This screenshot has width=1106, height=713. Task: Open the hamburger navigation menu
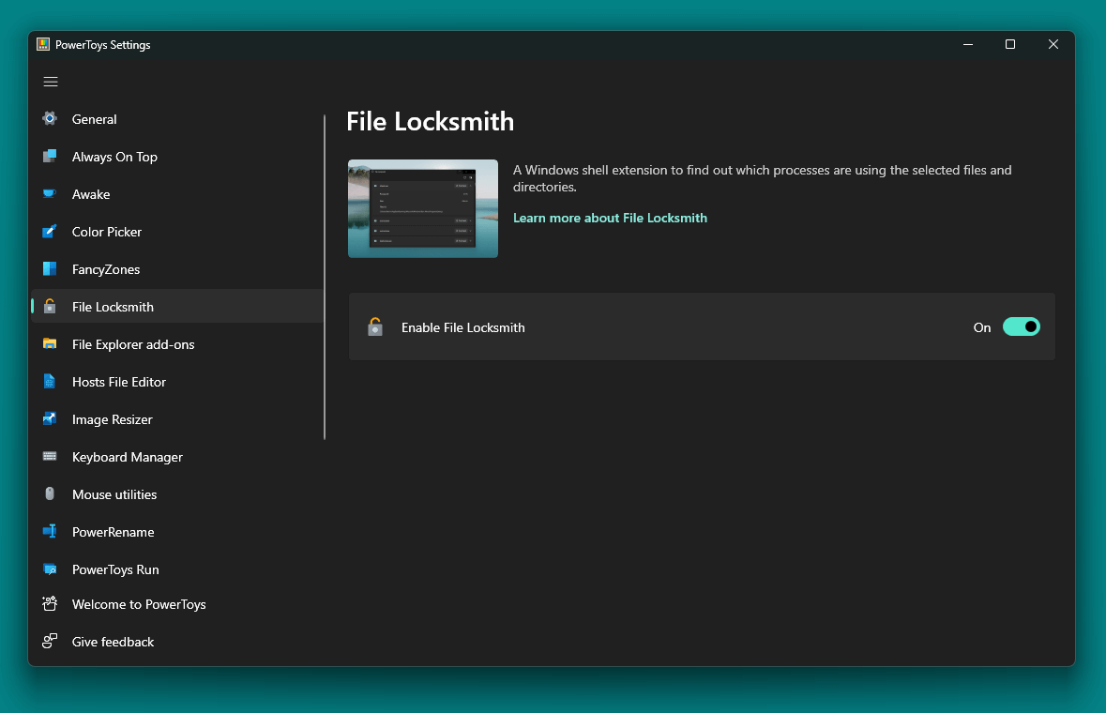(x=50, y=82)
